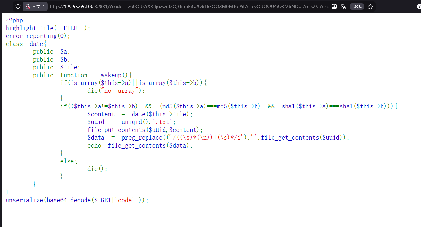Click the unserialize function at the bottom

pyautogui.click(x=24, y=200)
